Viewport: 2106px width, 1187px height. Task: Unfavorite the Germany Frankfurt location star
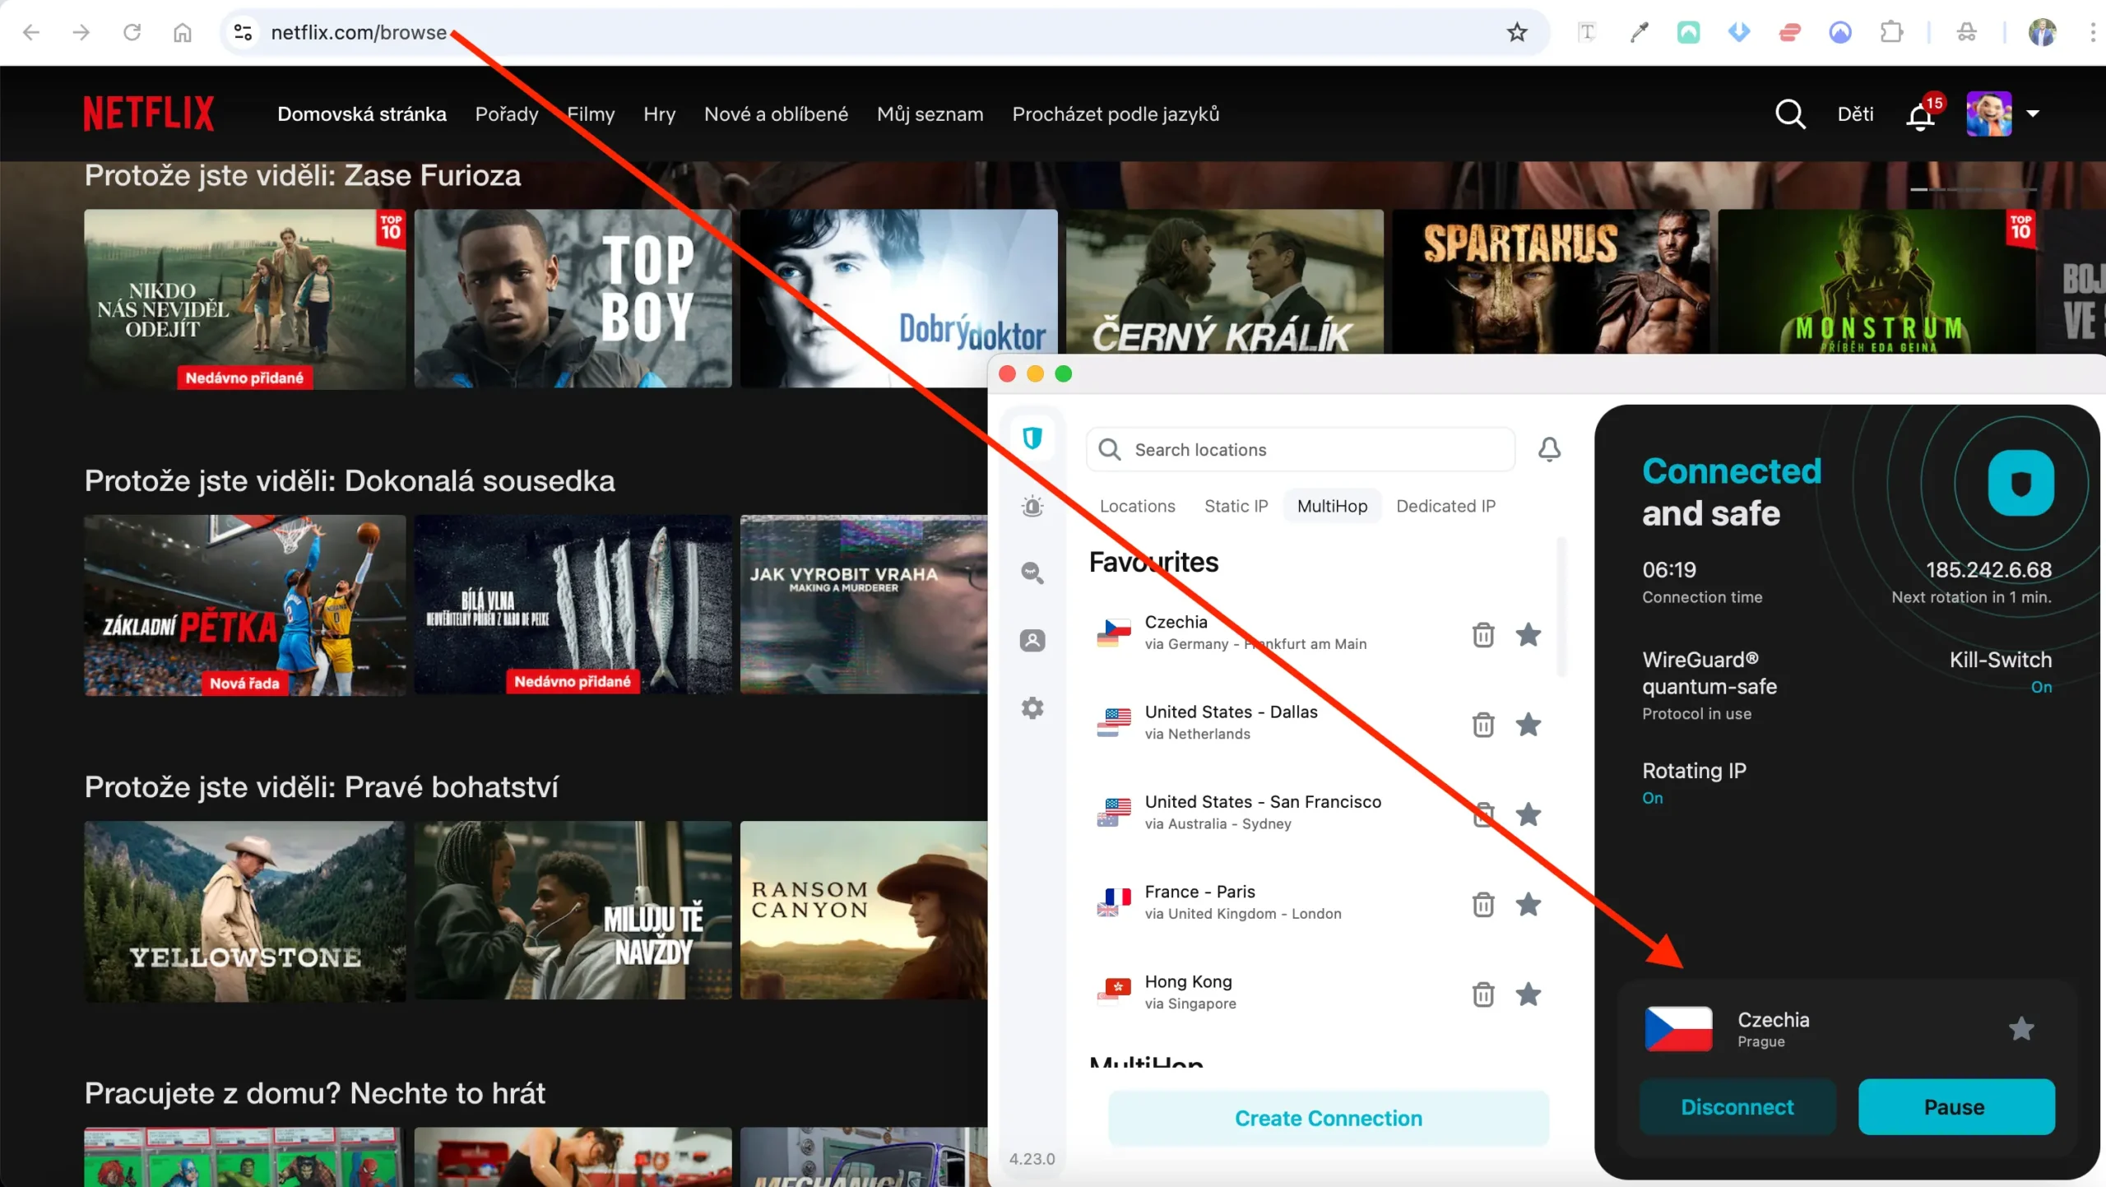[1529, 634]
